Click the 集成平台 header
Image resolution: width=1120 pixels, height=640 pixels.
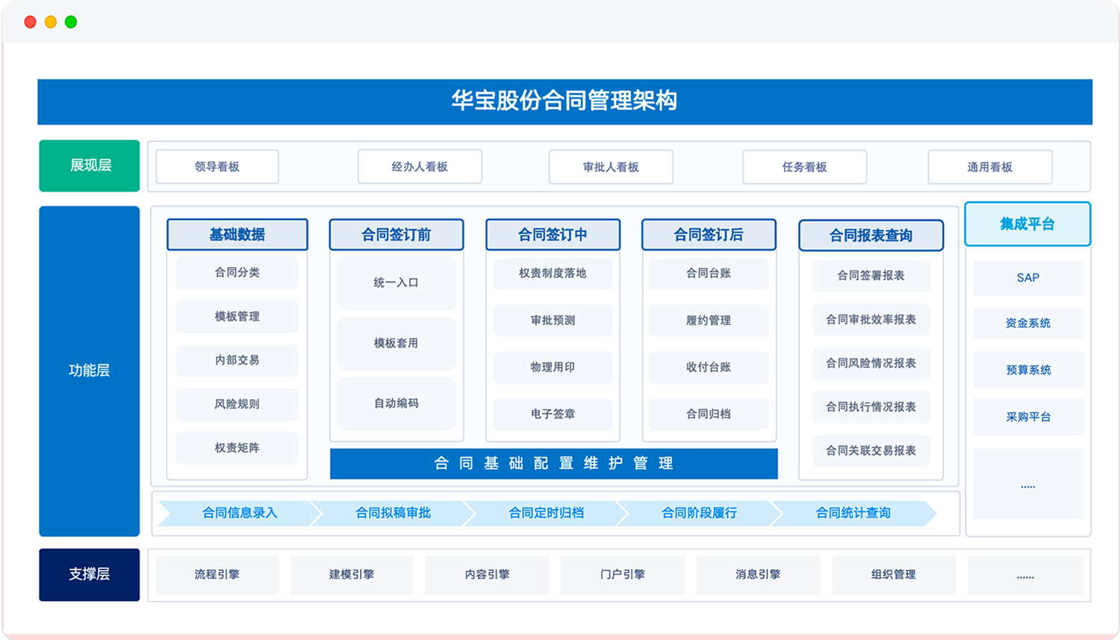click(1027, 224)
